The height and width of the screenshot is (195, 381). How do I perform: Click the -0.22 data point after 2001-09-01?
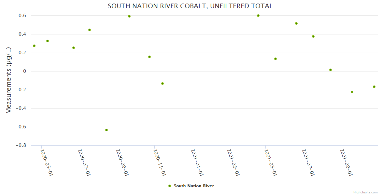click(352, 92)
